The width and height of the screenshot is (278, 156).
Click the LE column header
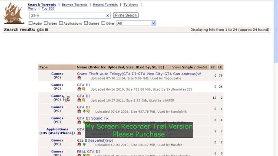220,67
